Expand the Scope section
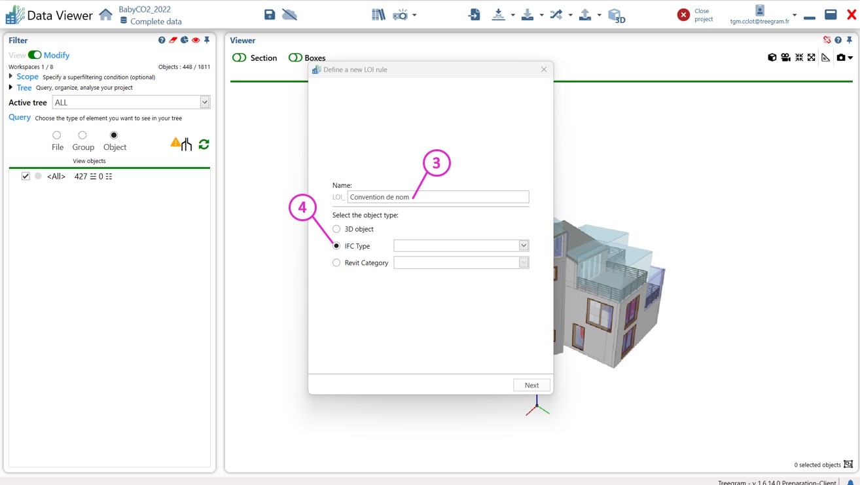This screenshot has width=860, height=485. click(x=11, y=77)
